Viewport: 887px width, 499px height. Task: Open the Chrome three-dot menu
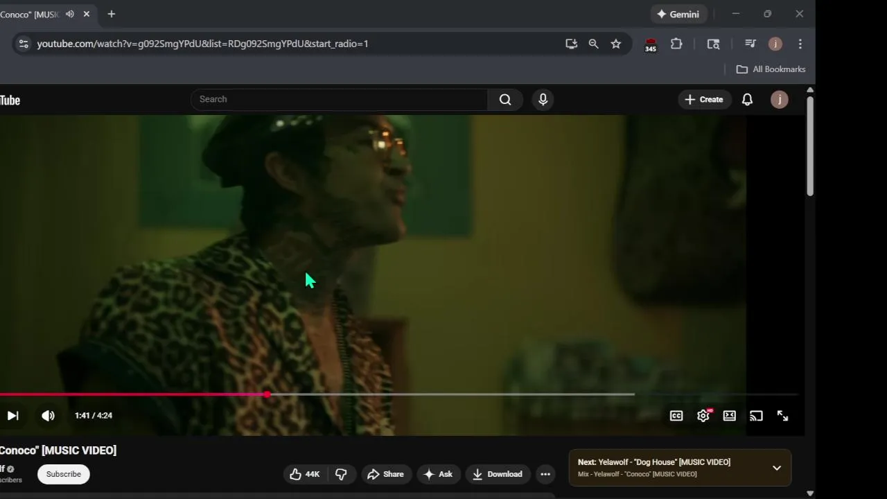point(800,44)
